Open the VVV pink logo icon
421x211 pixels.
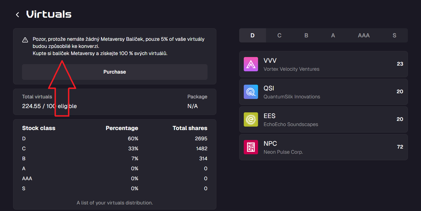(x=251, y=64)
